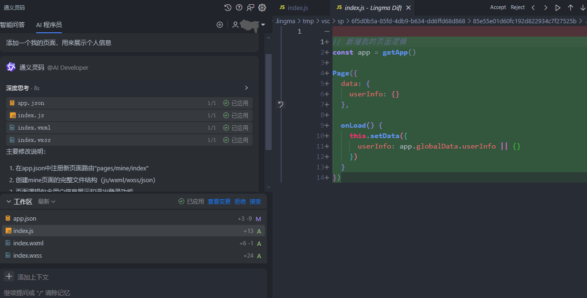Click the 拒绝 link in workspace
This screenshot has width=587, height=298.
coord(240,202)
